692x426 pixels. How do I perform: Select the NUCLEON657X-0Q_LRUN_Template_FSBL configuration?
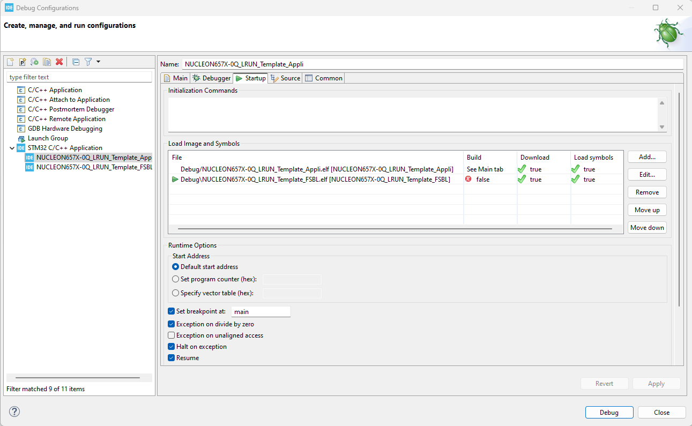(x=94, y=167)
